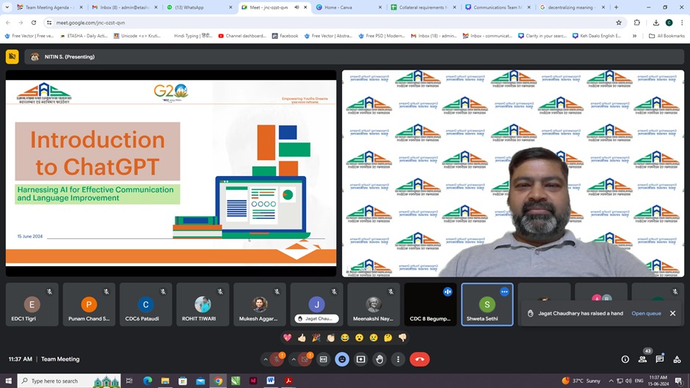
Task: Select the CDC 8 Begumpur participant tile
Action: click(x=430, y=304)
